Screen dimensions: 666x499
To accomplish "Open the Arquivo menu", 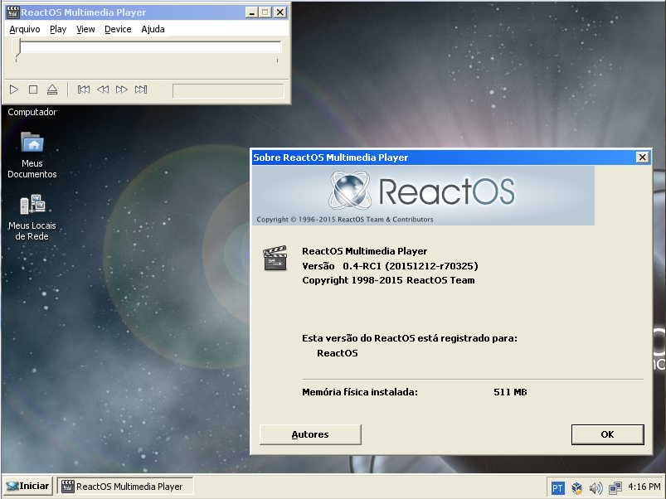I will (24, 29).
